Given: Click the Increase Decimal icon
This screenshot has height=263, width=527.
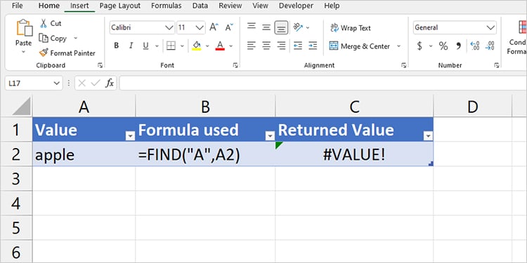Looking at the screenshot, I should (x=475, y=46).
